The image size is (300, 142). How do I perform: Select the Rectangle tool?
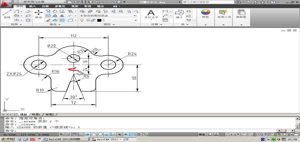click(x=28, y=16)
